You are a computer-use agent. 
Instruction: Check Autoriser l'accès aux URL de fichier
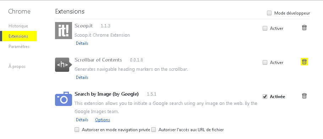coord(153,130)
